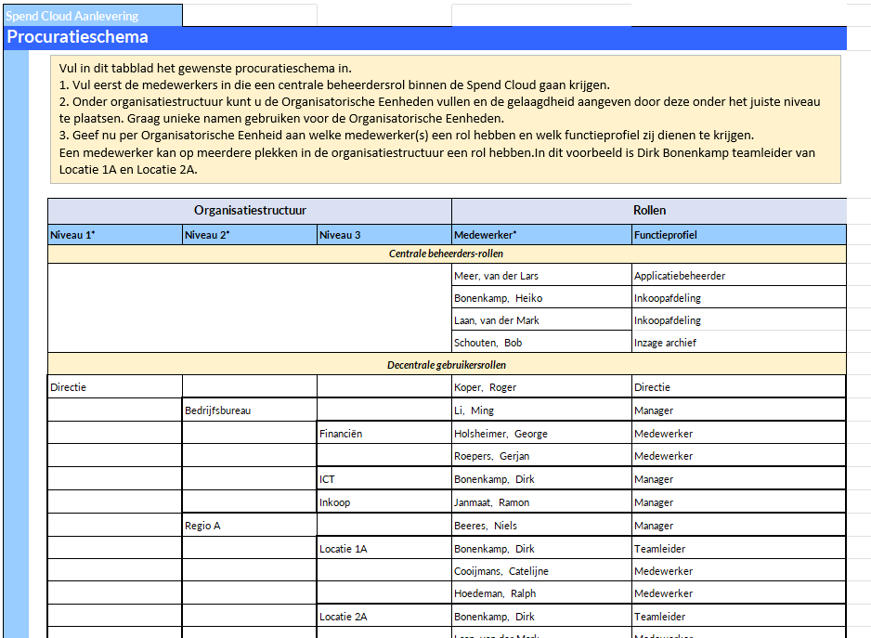
Task: Select the Procuratieschema title bar
Action: [x=425, y=38]
